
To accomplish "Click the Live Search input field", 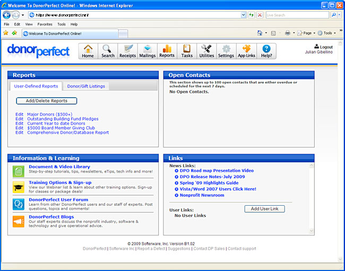I will point(297,15).
